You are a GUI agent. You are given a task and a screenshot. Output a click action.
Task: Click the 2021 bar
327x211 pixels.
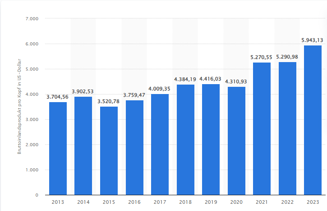(x=262, y=129)
